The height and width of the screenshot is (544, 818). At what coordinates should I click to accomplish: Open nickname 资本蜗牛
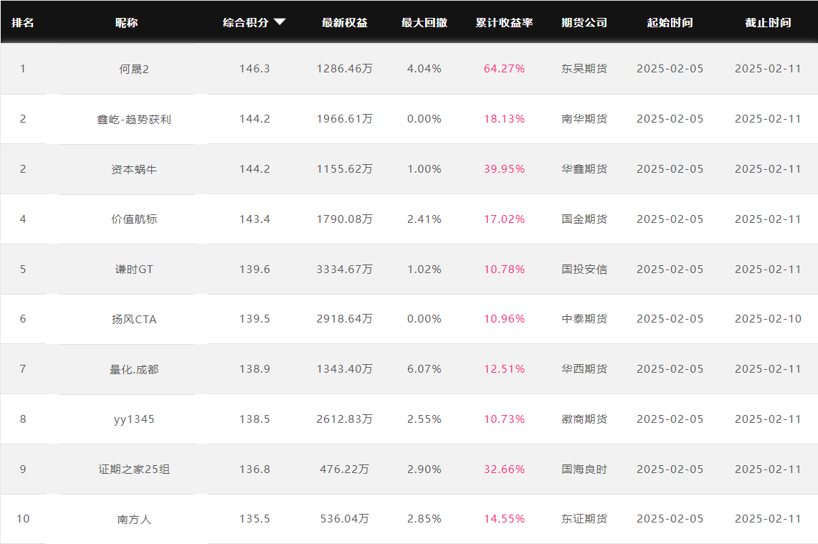(134, 170)
